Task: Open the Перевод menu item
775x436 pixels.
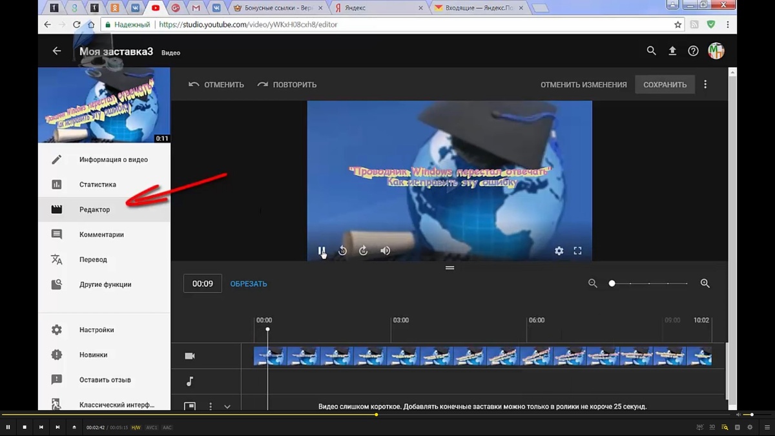Action: [104, 260]
